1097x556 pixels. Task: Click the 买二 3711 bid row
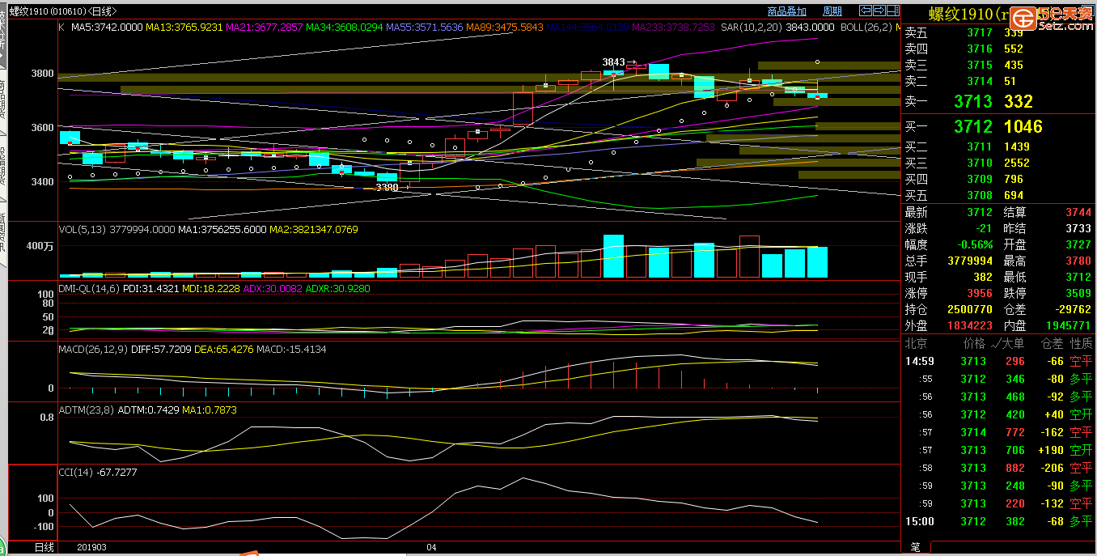pyautogui.click(x=997, y=146)
